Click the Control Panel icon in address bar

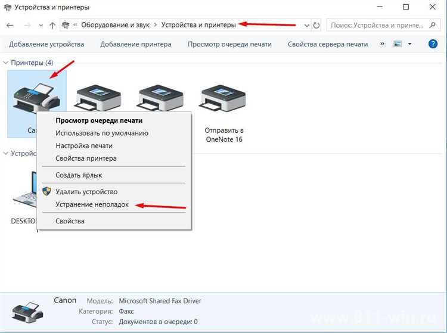[66, 25]
